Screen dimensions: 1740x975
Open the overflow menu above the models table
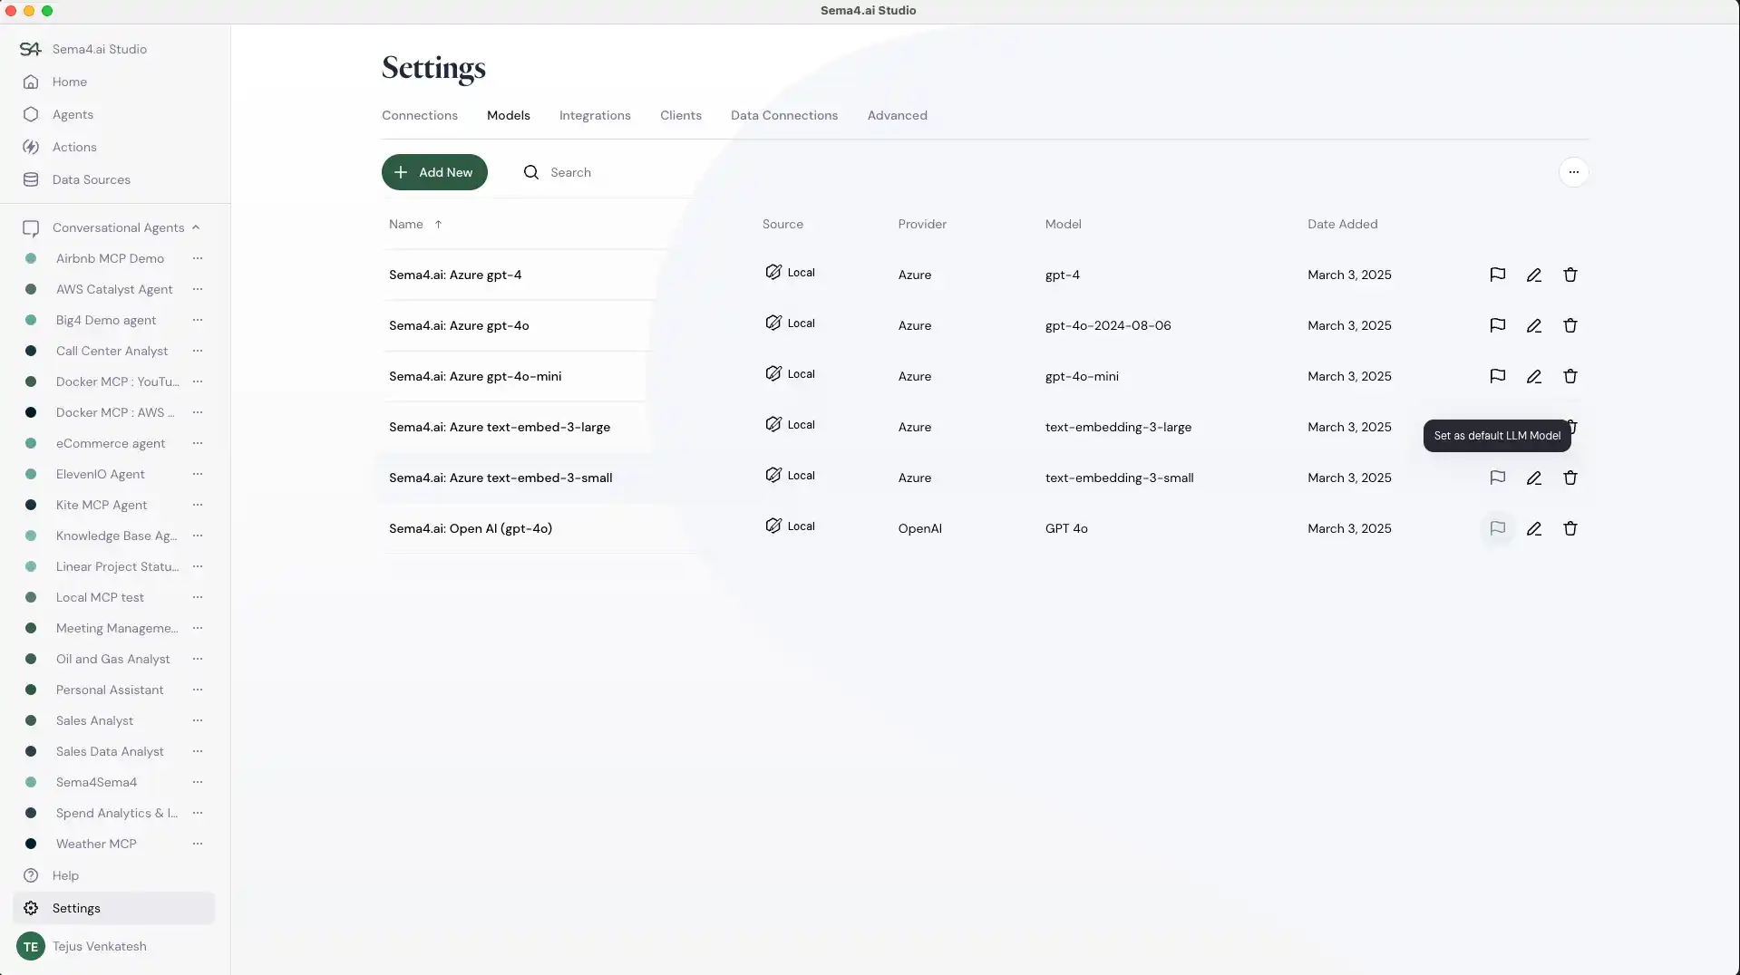pos(1574,172)
